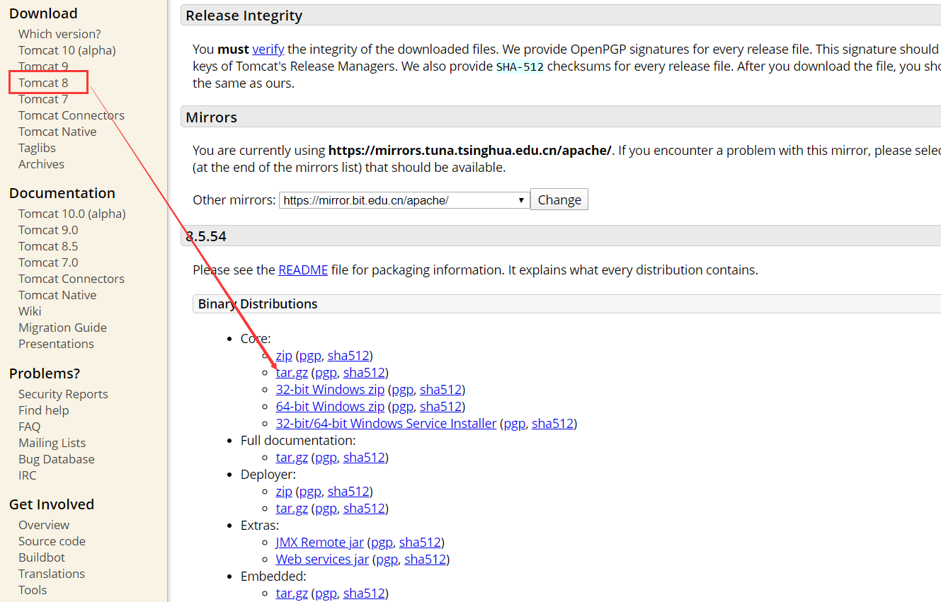
Task: Open pgp for Full documentation tar.gz
Action: pyautogui.click(x=326, y=458)
